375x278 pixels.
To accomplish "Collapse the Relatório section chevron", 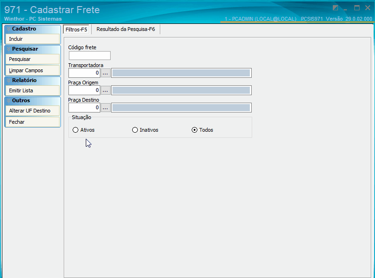I will 8,80.
